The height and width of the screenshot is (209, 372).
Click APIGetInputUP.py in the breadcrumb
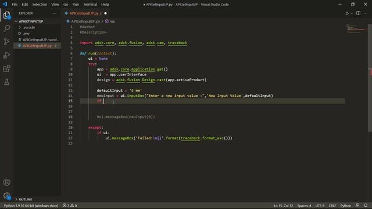click(x=85, y=21)
